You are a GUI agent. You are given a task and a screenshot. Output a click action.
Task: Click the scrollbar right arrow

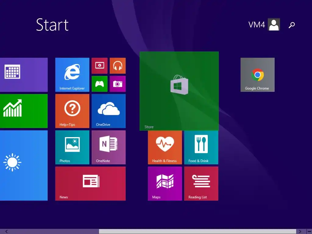coord(300,232)
